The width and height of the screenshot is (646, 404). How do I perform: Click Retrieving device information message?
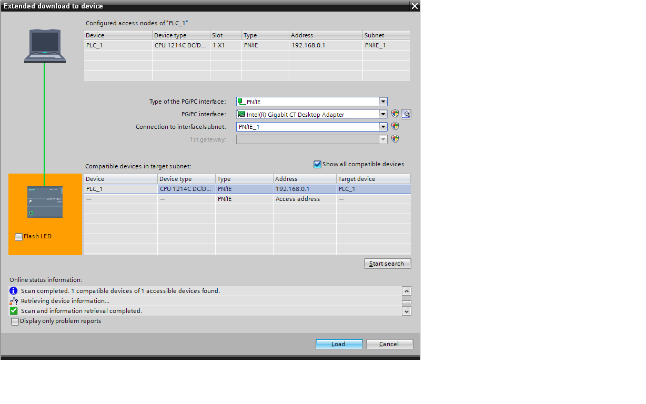65,301
